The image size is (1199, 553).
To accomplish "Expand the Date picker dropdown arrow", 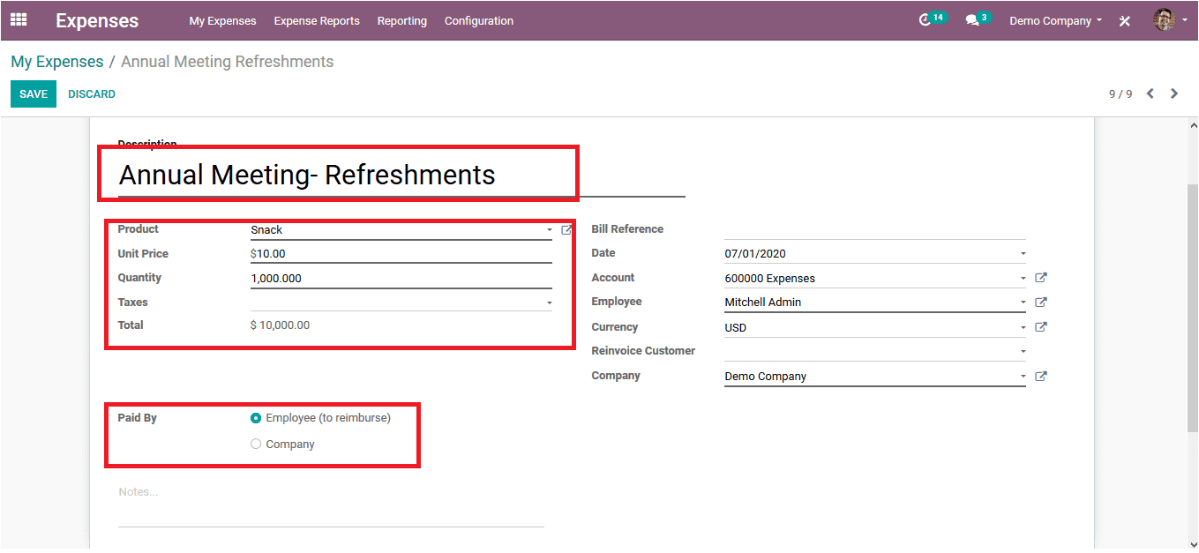I will click(x=1023, y=254).
